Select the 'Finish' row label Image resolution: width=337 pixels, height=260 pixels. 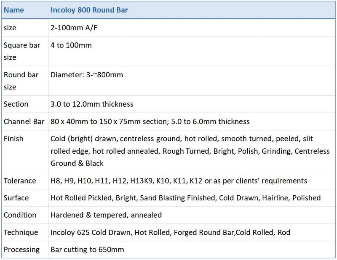[13, 139]
